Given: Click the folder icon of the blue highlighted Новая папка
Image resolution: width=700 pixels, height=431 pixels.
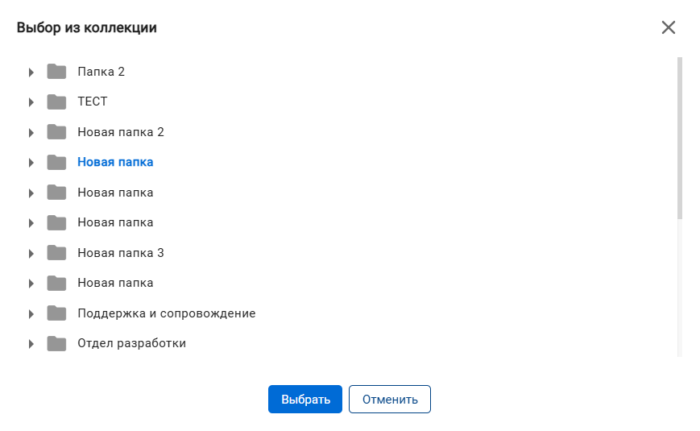Looking at the screenshot, I should pos(56,162).
